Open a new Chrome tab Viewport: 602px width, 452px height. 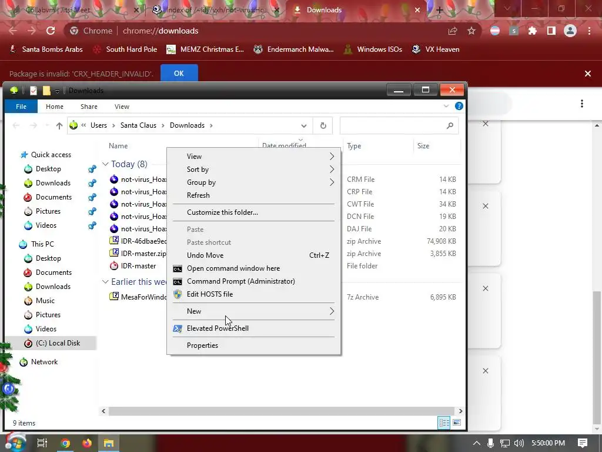440,11
